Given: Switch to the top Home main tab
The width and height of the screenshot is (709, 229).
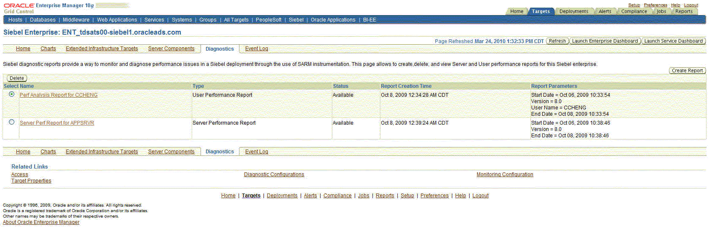Looking at the screenshot, I should pyautogui.click(x=516, y=11).
